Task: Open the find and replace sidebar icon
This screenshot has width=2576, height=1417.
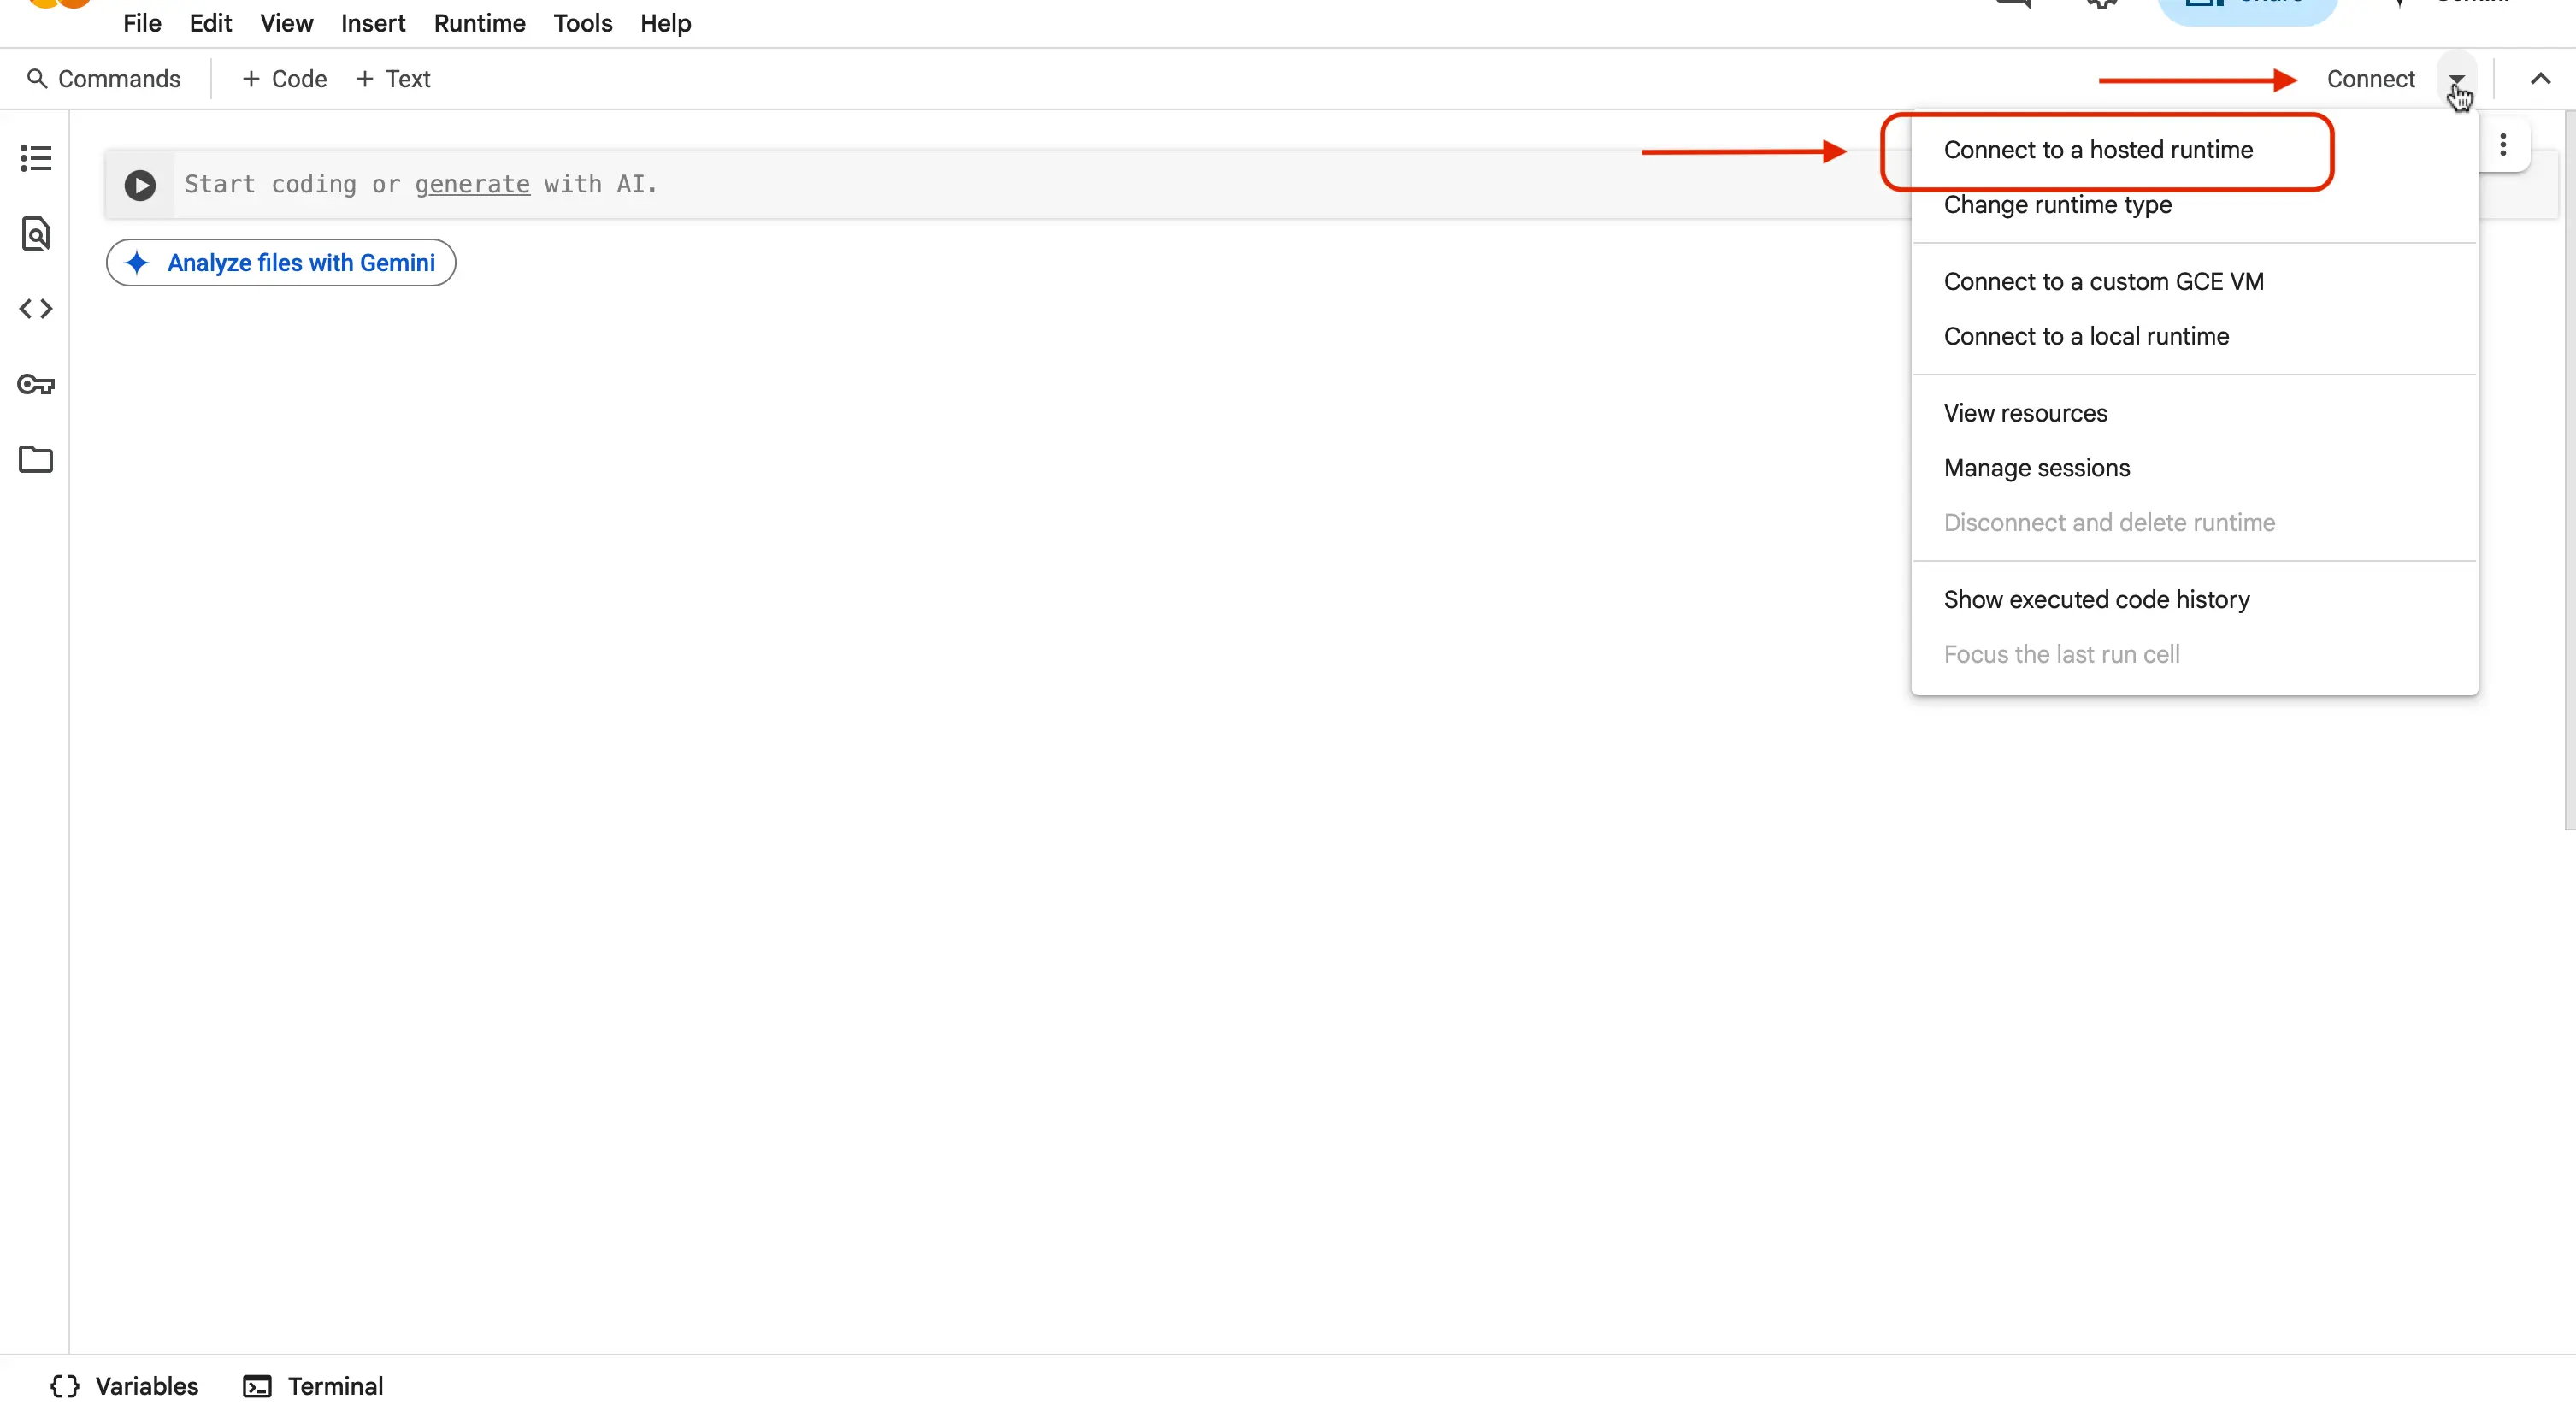Action: click(35, 233)
